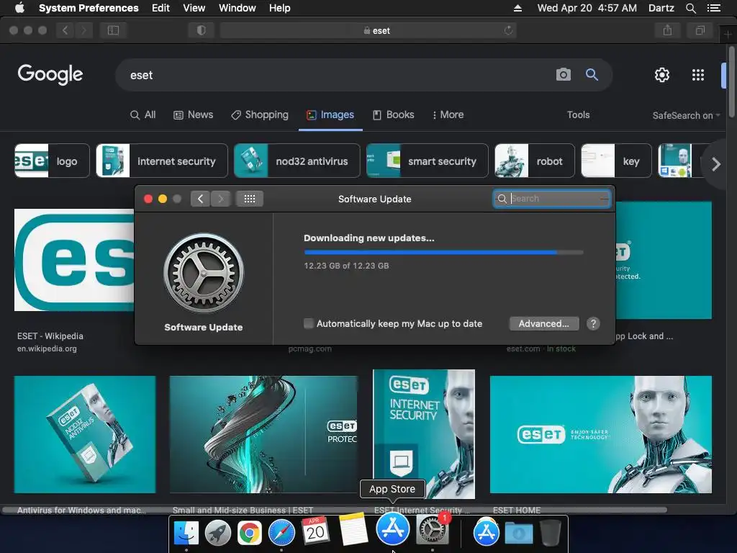Go to the Google logo homepage
The image size is (737, 553).
[50, 74]
